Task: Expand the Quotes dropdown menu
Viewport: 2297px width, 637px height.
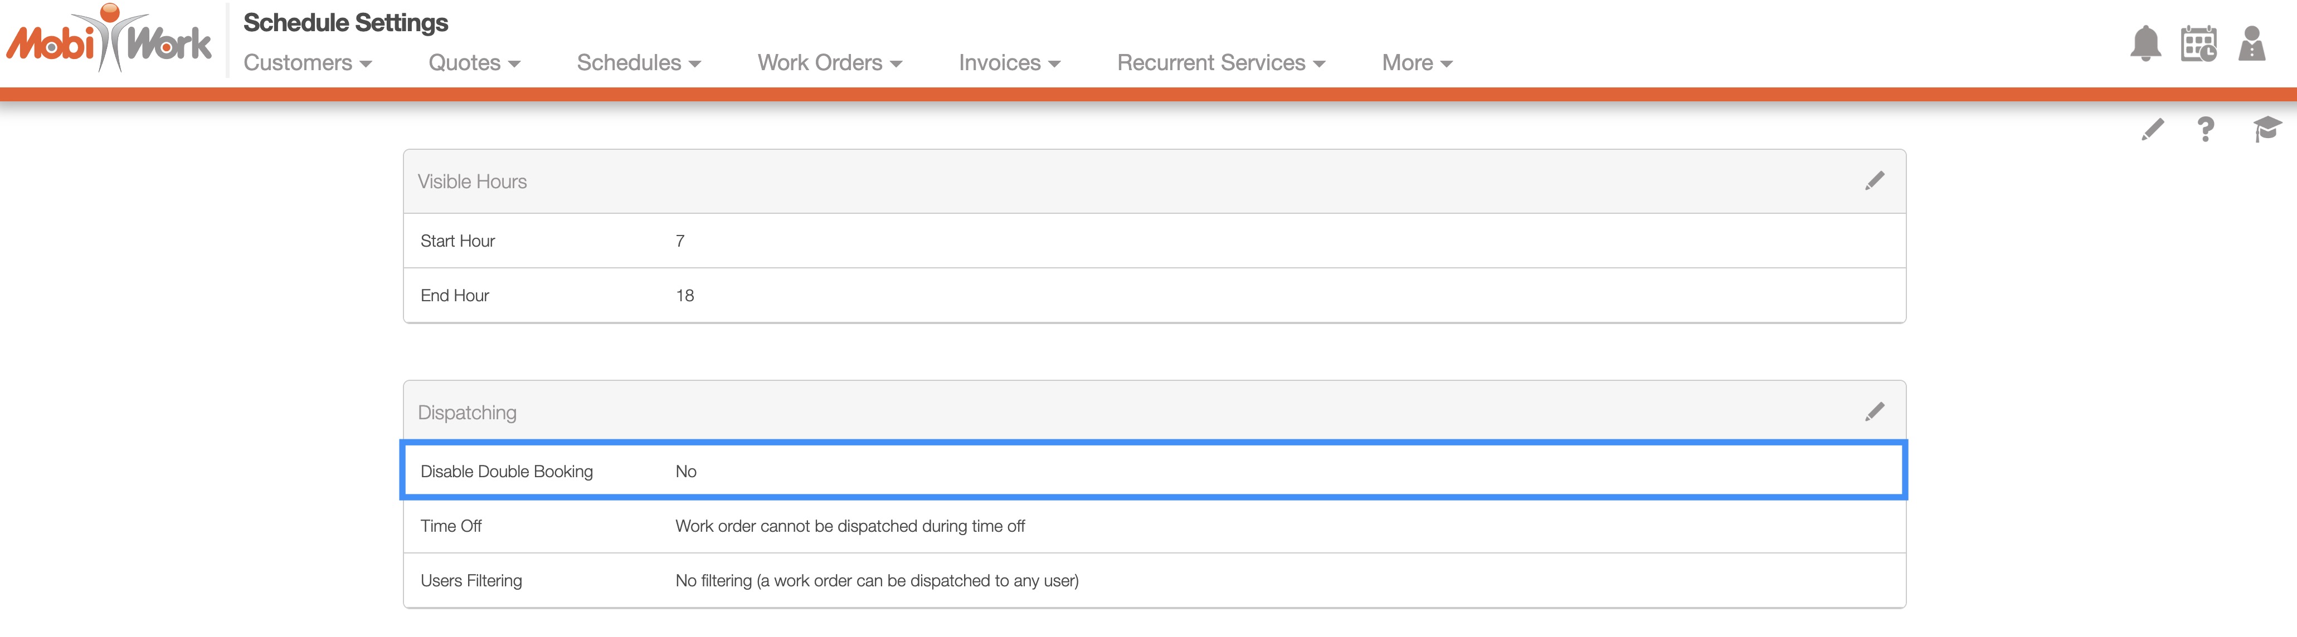Action: pos(474,63)
